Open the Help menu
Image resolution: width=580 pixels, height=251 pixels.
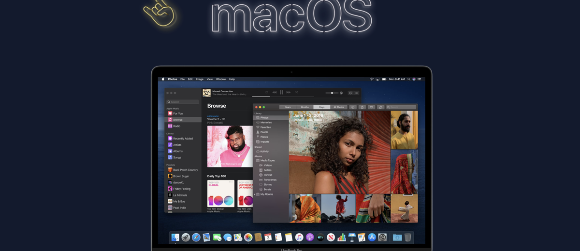point(232,79)
